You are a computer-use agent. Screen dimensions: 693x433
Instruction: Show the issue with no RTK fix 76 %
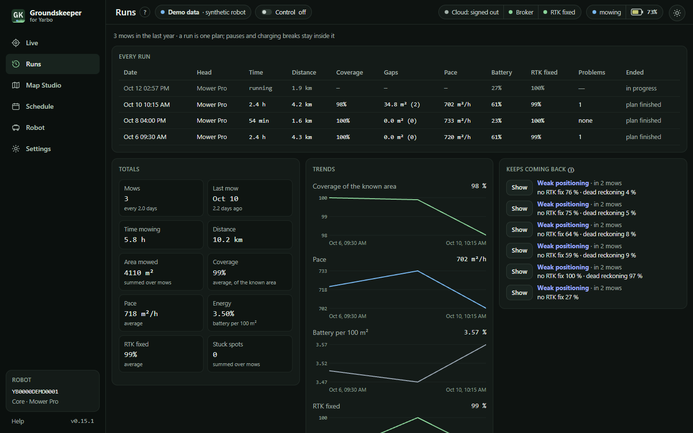point(519,188)
